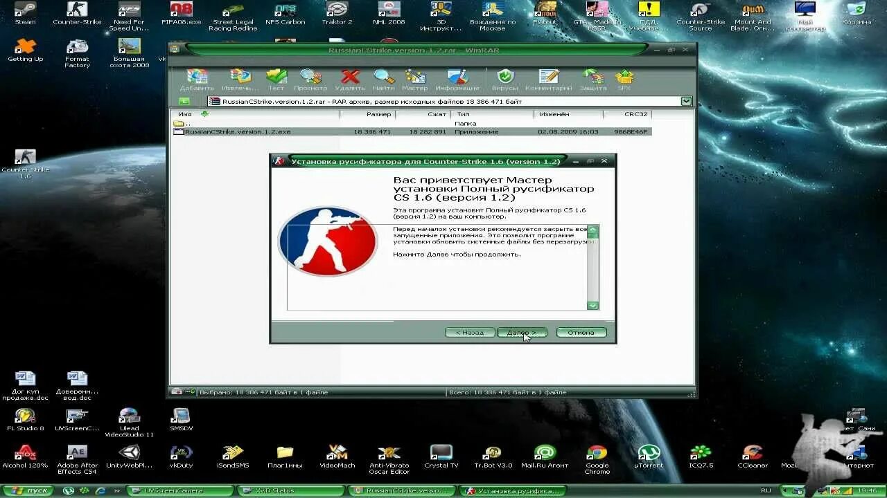Select the Flatout desktop icon
The image size is (887, 498).
[545, 13]
